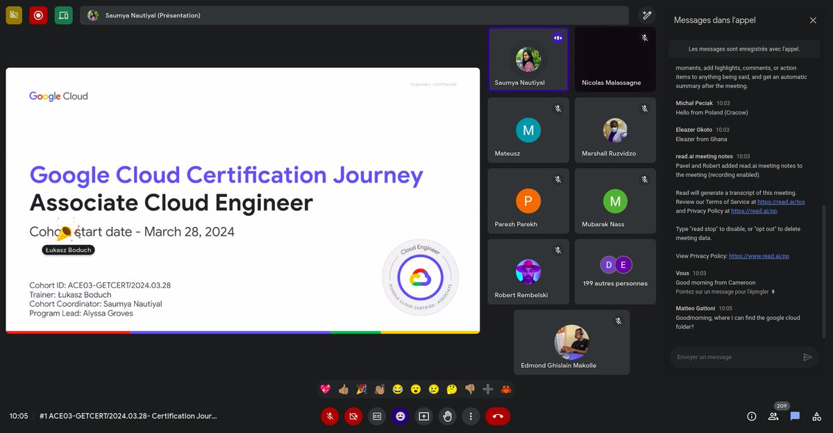Click the Saumya Nautiyal (Présentation) bar
The image size is (833, 433).
[x=354, y=15]
